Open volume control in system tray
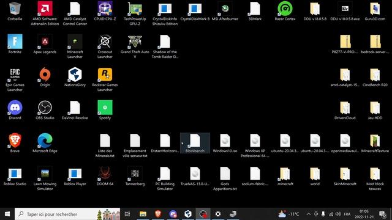Image resolution: width=392 pixels, height=220 pixels. [338, 214]
